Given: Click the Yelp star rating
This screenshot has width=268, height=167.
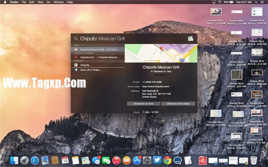Looking at the screenshot, I should point(161,75).
